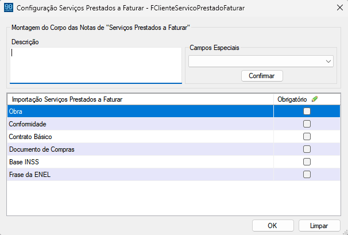Viewport: 348px width, 235px height.
Task: Close the Configuração Serviços Prestados dialog
Action: (x=340, y=7)
